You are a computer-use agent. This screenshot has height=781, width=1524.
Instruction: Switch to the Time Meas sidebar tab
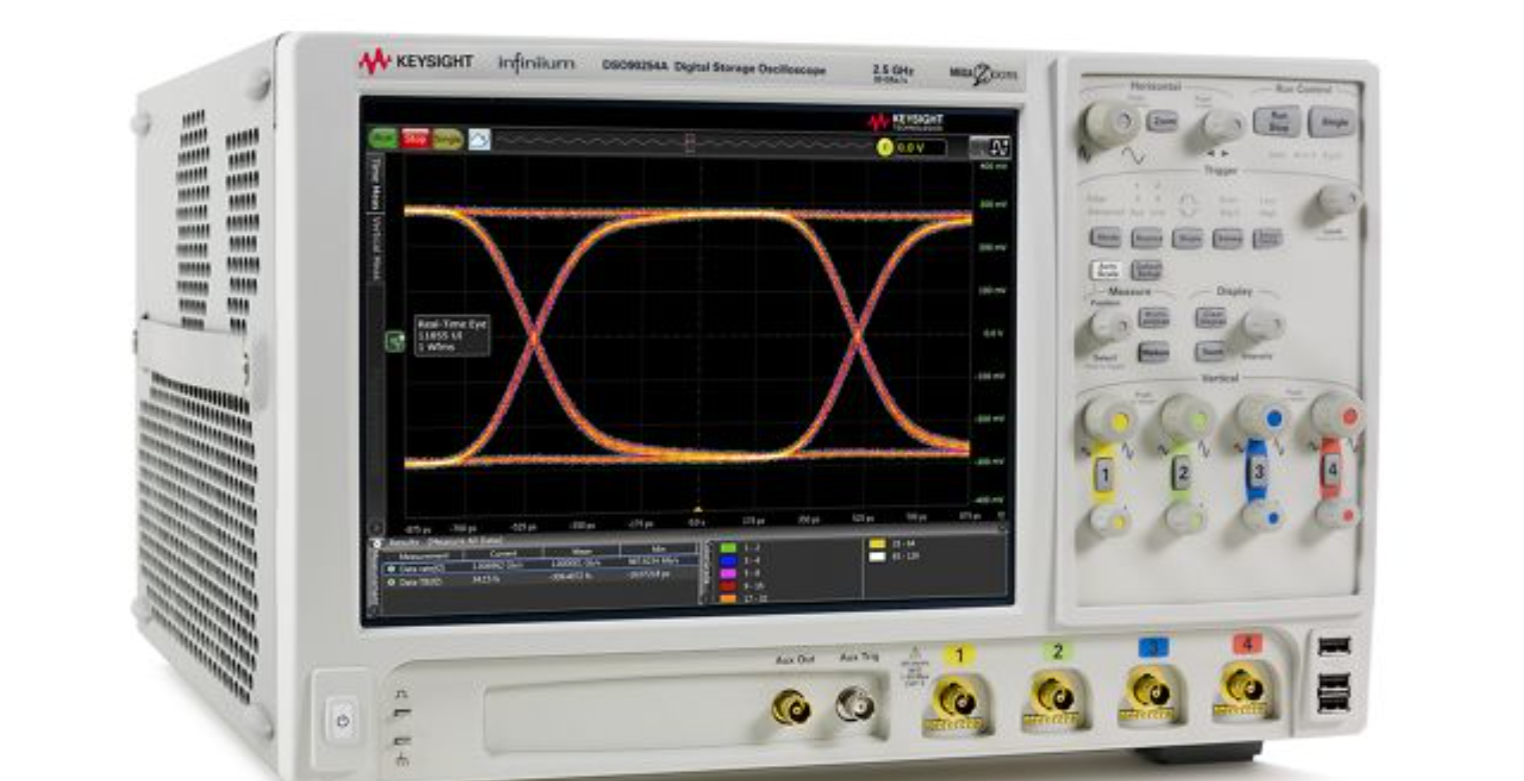pyautogui.click(x=372, y=184)
